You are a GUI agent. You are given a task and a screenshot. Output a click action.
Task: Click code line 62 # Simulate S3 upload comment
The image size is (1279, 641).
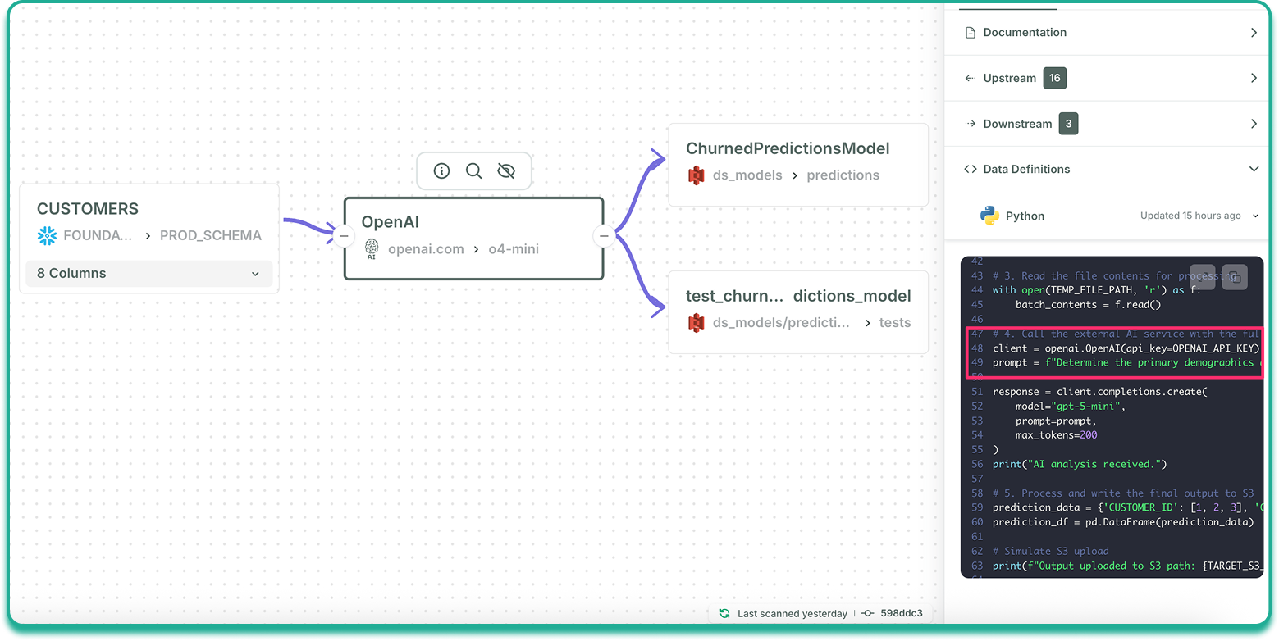click(x=1050, y=551)
